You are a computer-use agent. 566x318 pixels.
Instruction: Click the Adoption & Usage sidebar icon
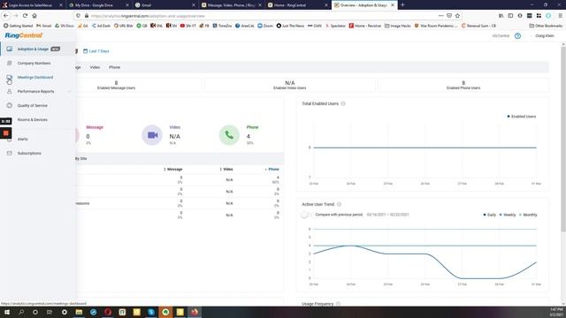click(10, 49)
